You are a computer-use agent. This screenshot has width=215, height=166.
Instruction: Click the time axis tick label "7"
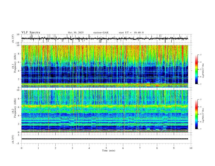tap(140, 148)
